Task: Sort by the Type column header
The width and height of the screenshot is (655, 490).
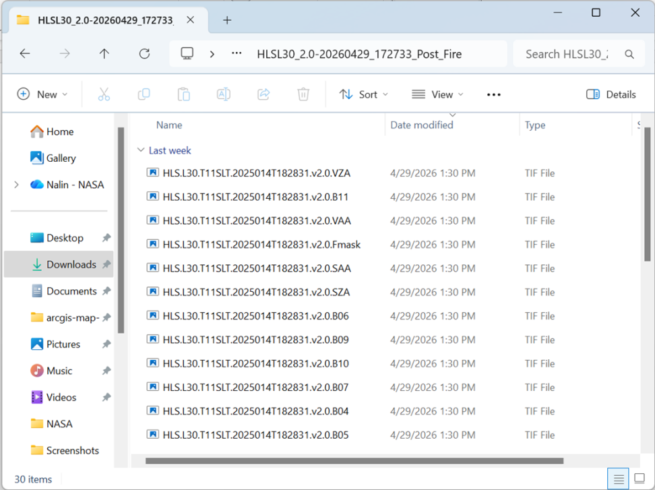Action: pos(534,125)
